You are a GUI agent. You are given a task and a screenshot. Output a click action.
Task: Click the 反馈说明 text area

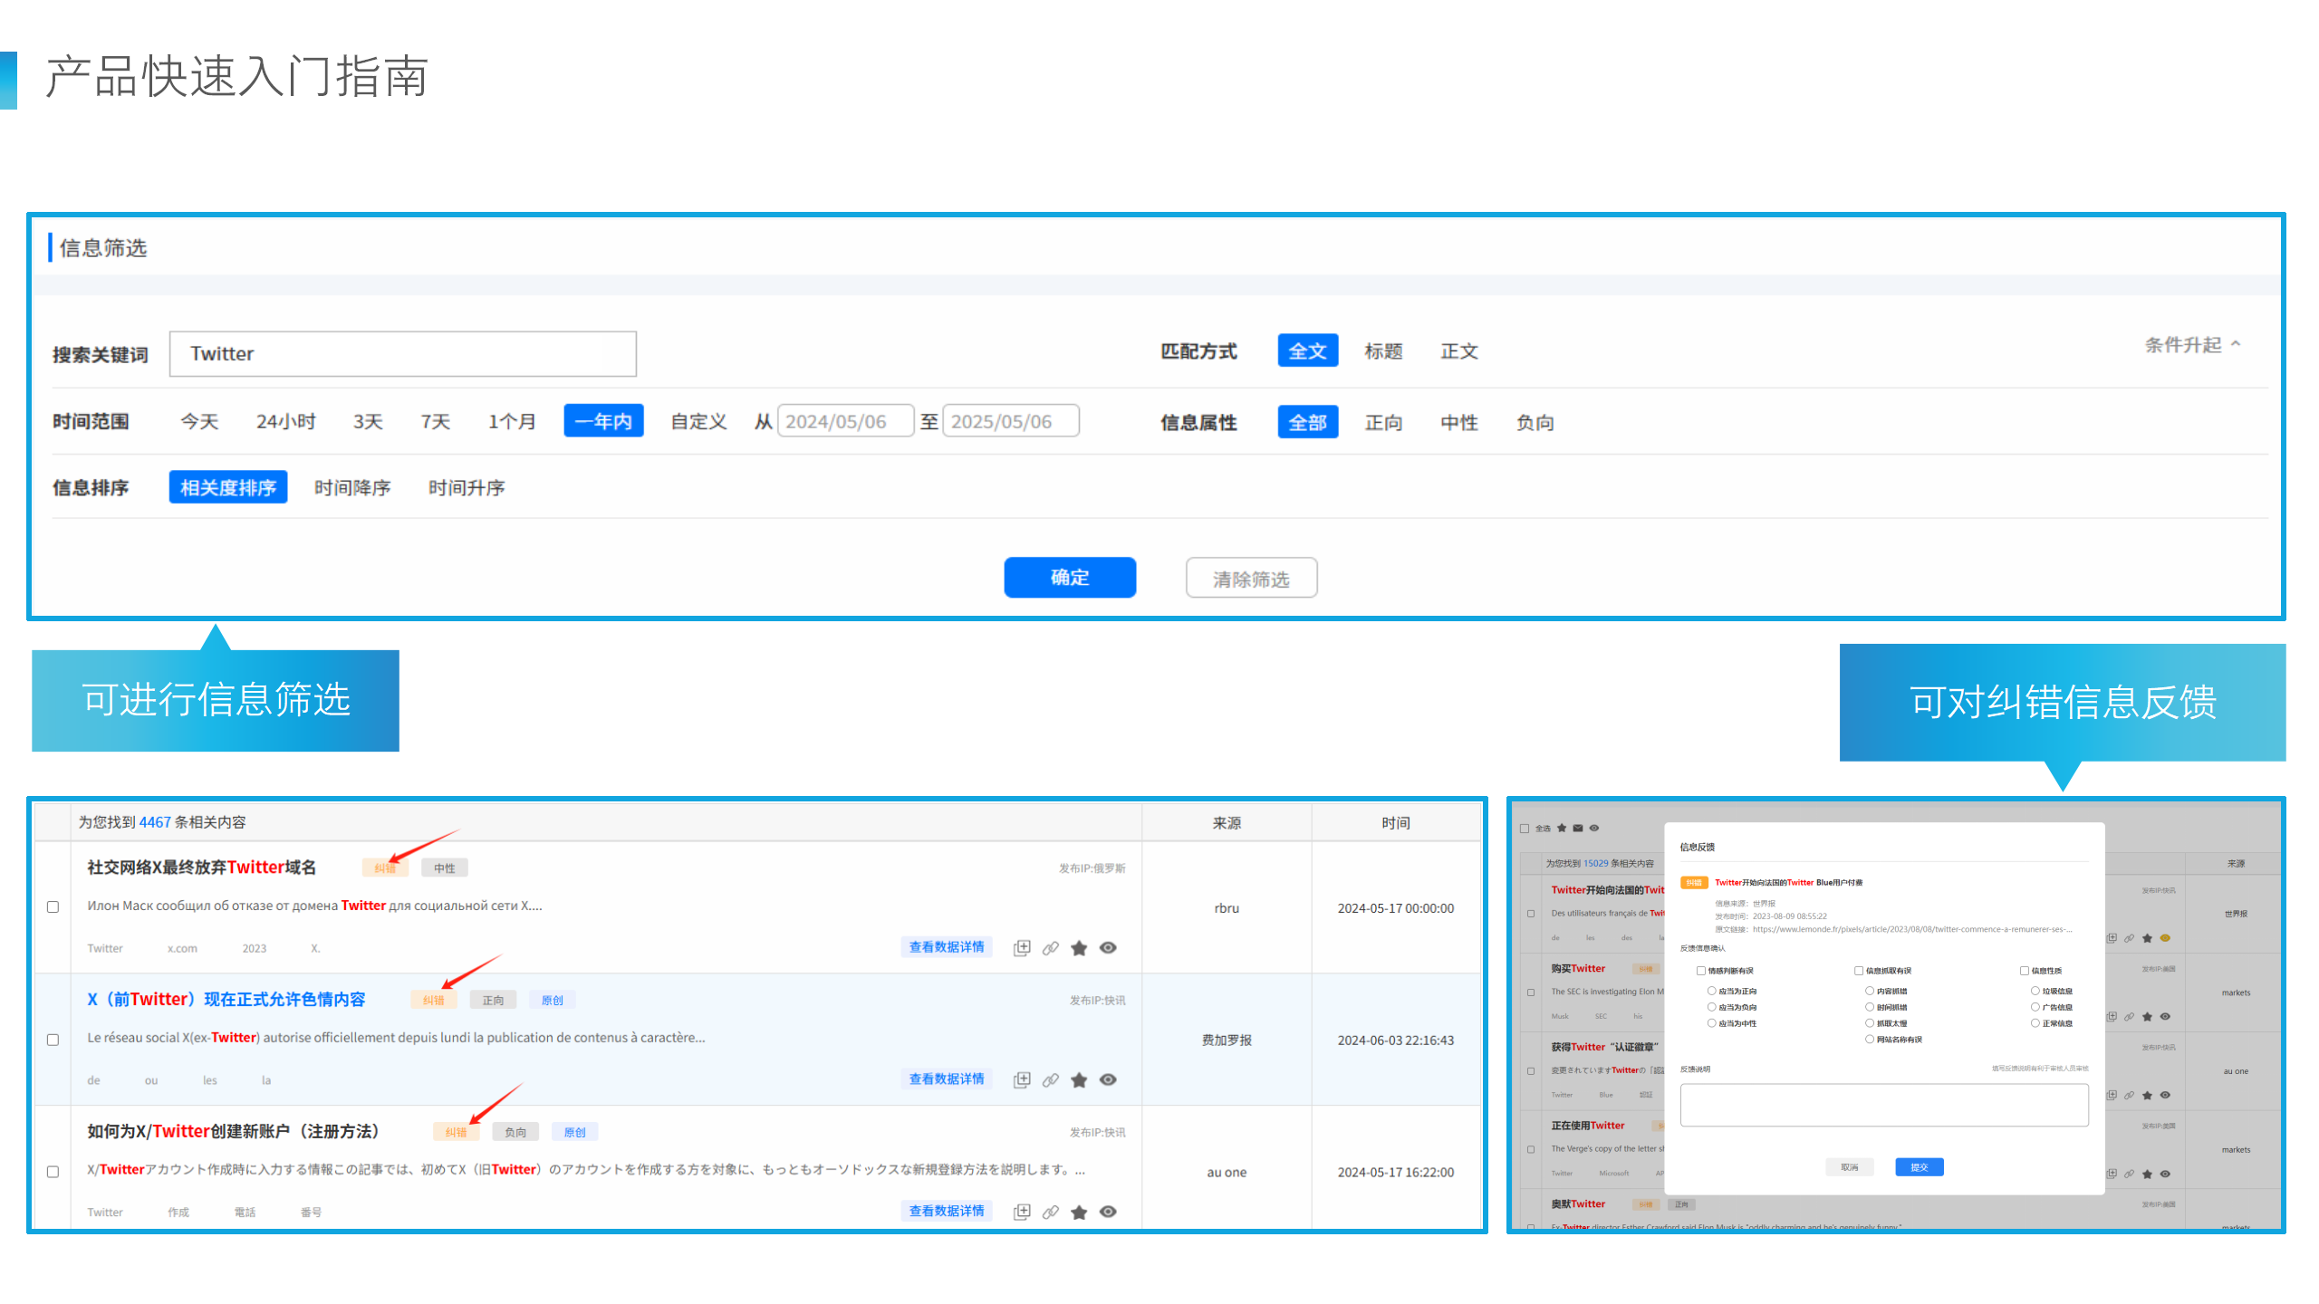pyautogui.click(x=1884, y=1106)
